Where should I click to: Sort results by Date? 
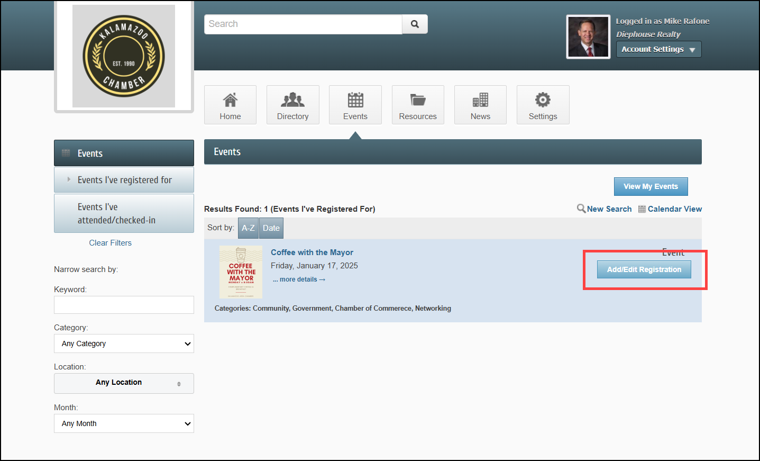271,228
